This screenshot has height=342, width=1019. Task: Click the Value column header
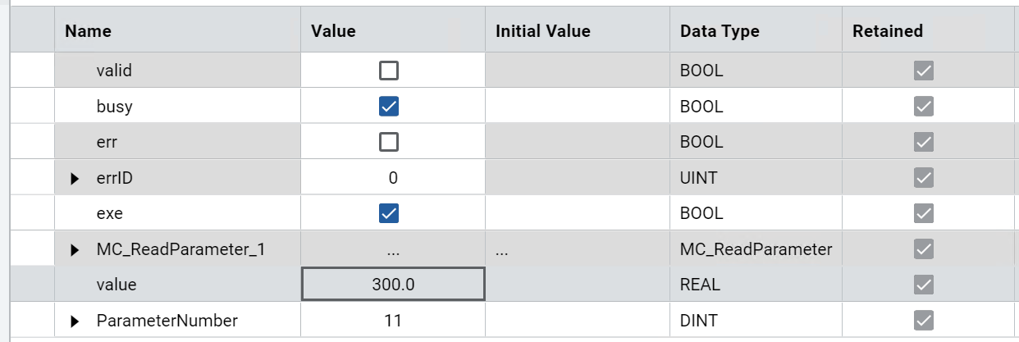(333, 31)
